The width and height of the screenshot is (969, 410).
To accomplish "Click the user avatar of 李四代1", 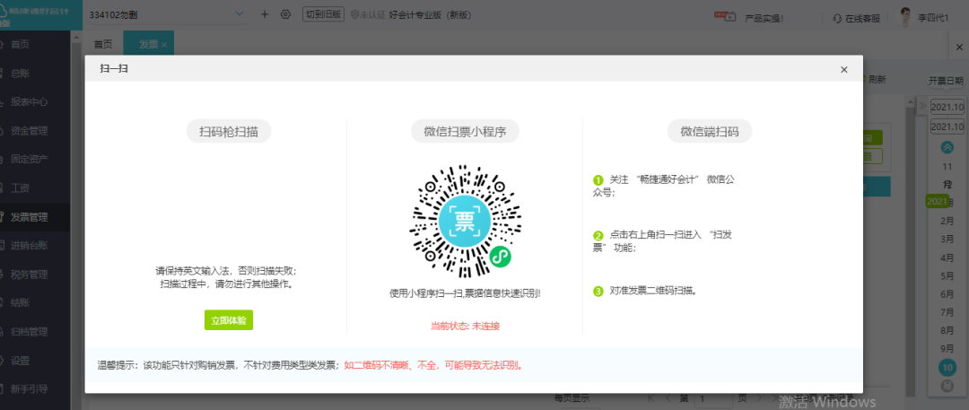I will coord(906,17).
